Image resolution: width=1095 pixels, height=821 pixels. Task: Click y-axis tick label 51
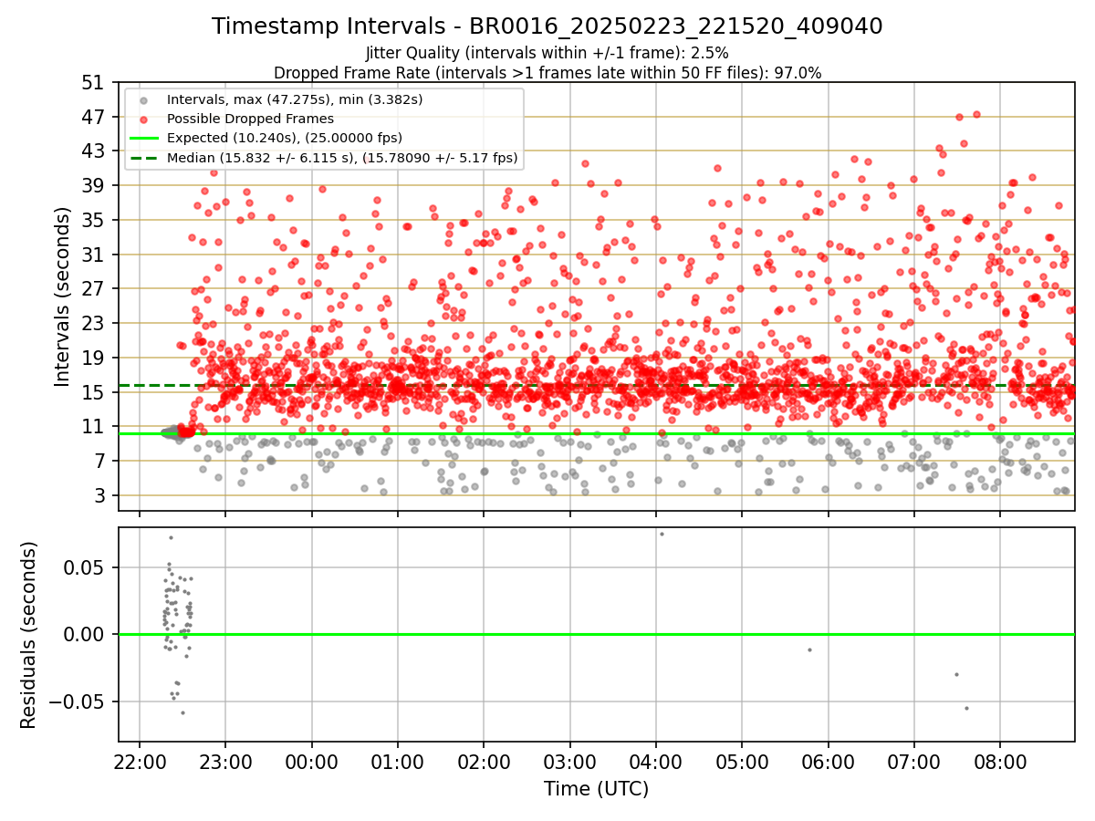click(92, 82)
